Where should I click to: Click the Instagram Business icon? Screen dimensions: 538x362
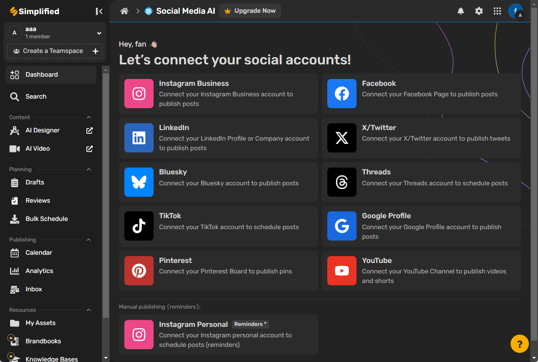click(x=138, y=94)
